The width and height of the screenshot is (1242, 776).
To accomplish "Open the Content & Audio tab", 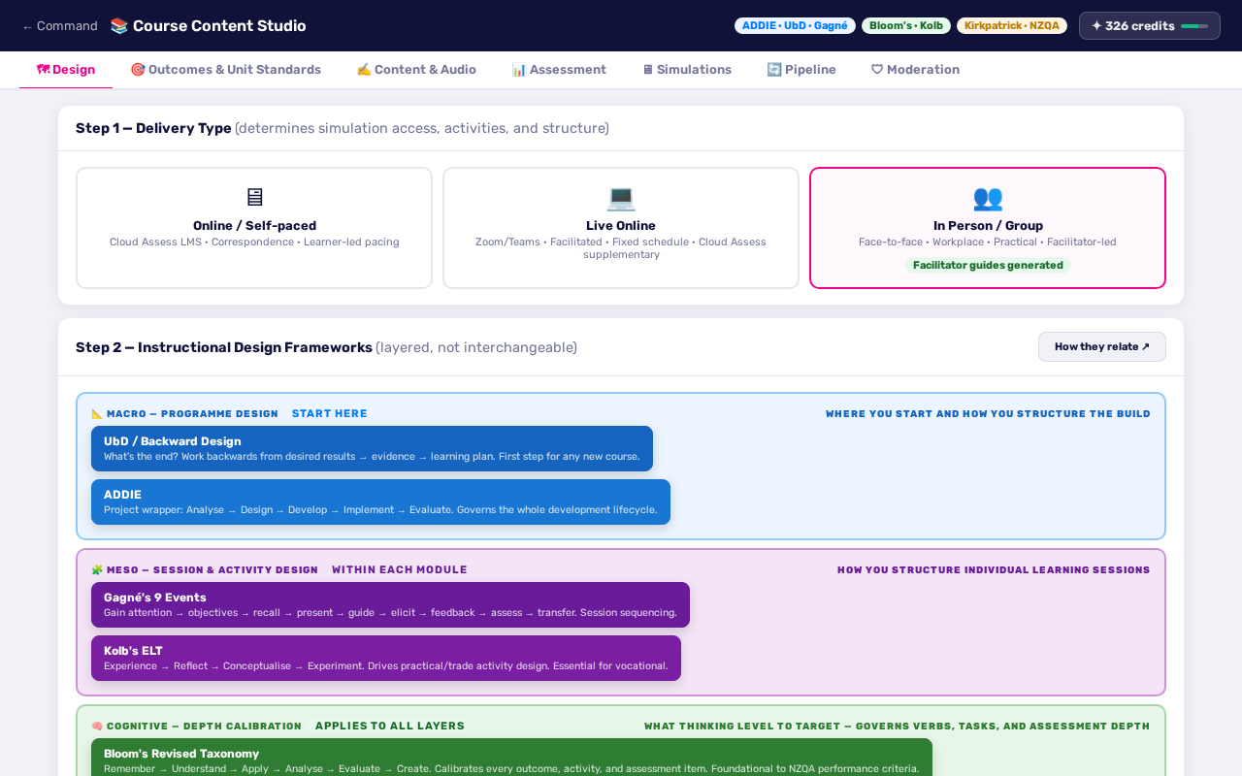I will point(416,70).
